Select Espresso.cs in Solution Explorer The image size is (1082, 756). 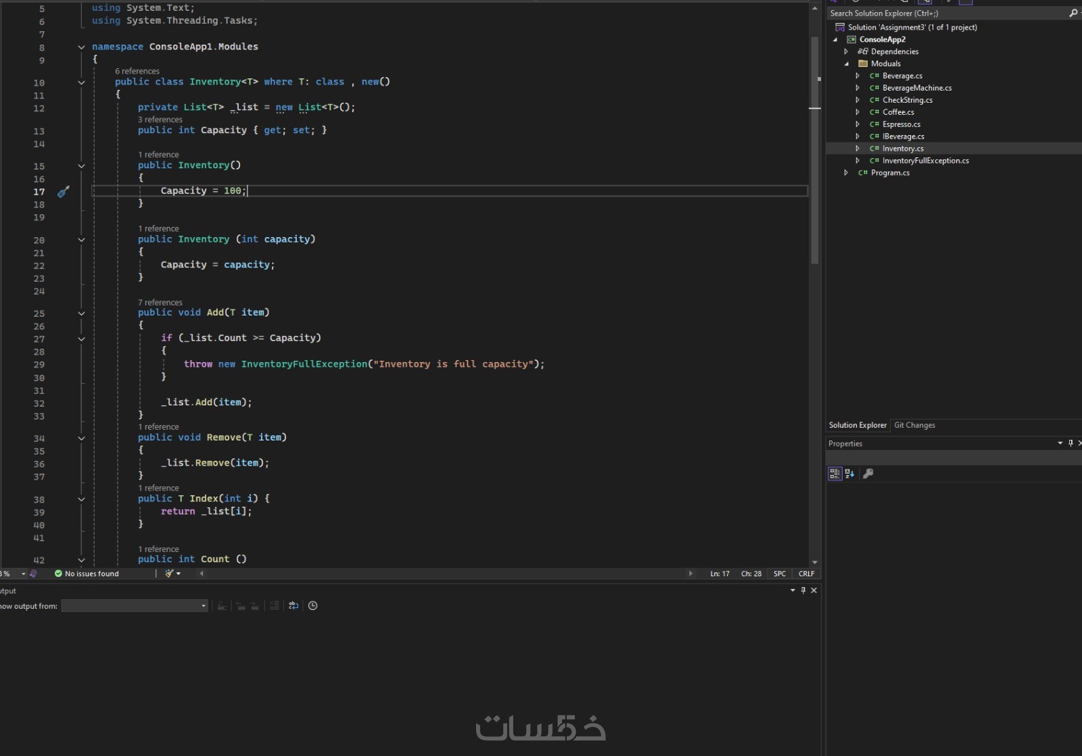pos(901,124)
